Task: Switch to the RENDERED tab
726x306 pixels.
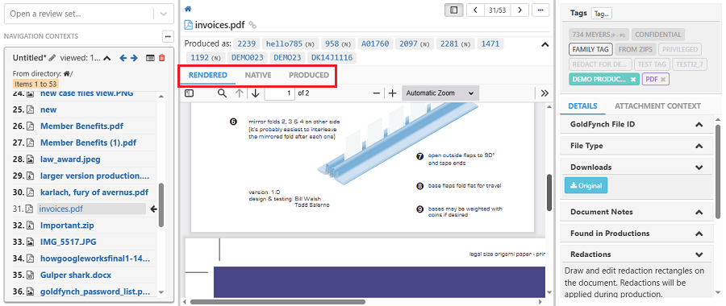Action: pyautogui.click(x=208, y=75)
